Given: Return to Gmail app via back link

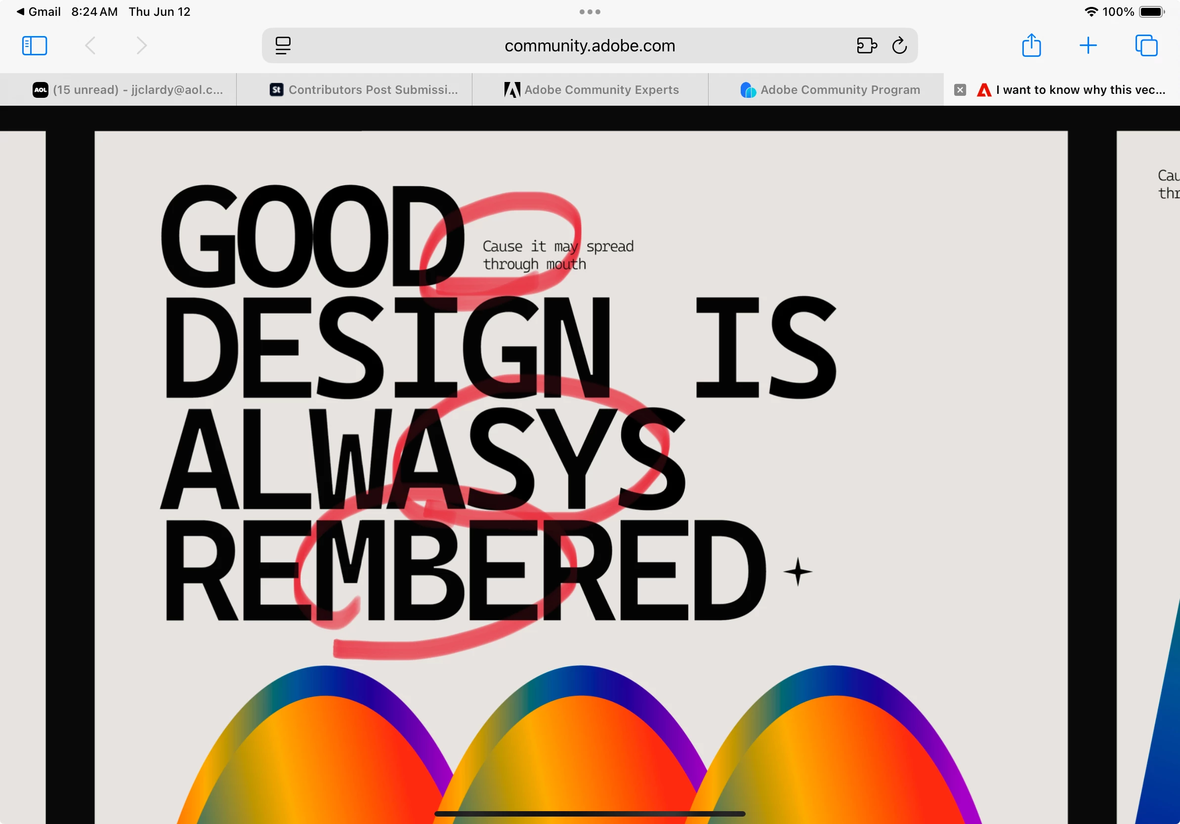Looking at the screenshot, I should (x=38, y=12).
